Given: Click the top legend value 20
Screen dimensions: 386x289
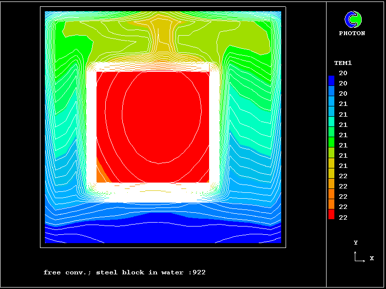Looking at the screenshot, I should pos(343,73).
